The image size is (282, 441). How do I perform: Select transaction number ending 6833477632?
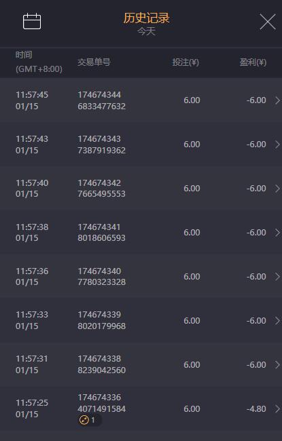point(101,100)
